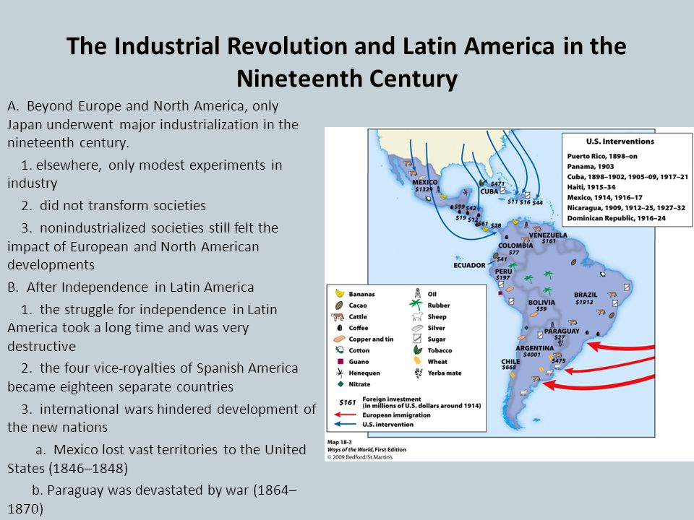This screenshot has height=520, width=694.
Task: Click the "Foreign investment" legend description
Action: pyautogui.click(x=421, y=402)
